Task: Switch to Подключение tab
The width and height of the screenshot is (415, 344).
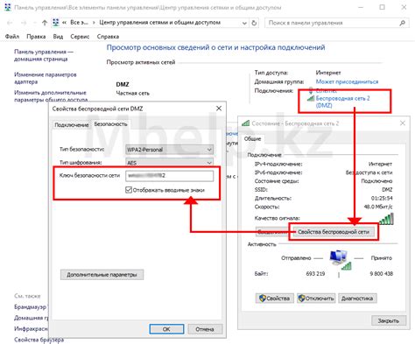Action: (x=72, y=125)
